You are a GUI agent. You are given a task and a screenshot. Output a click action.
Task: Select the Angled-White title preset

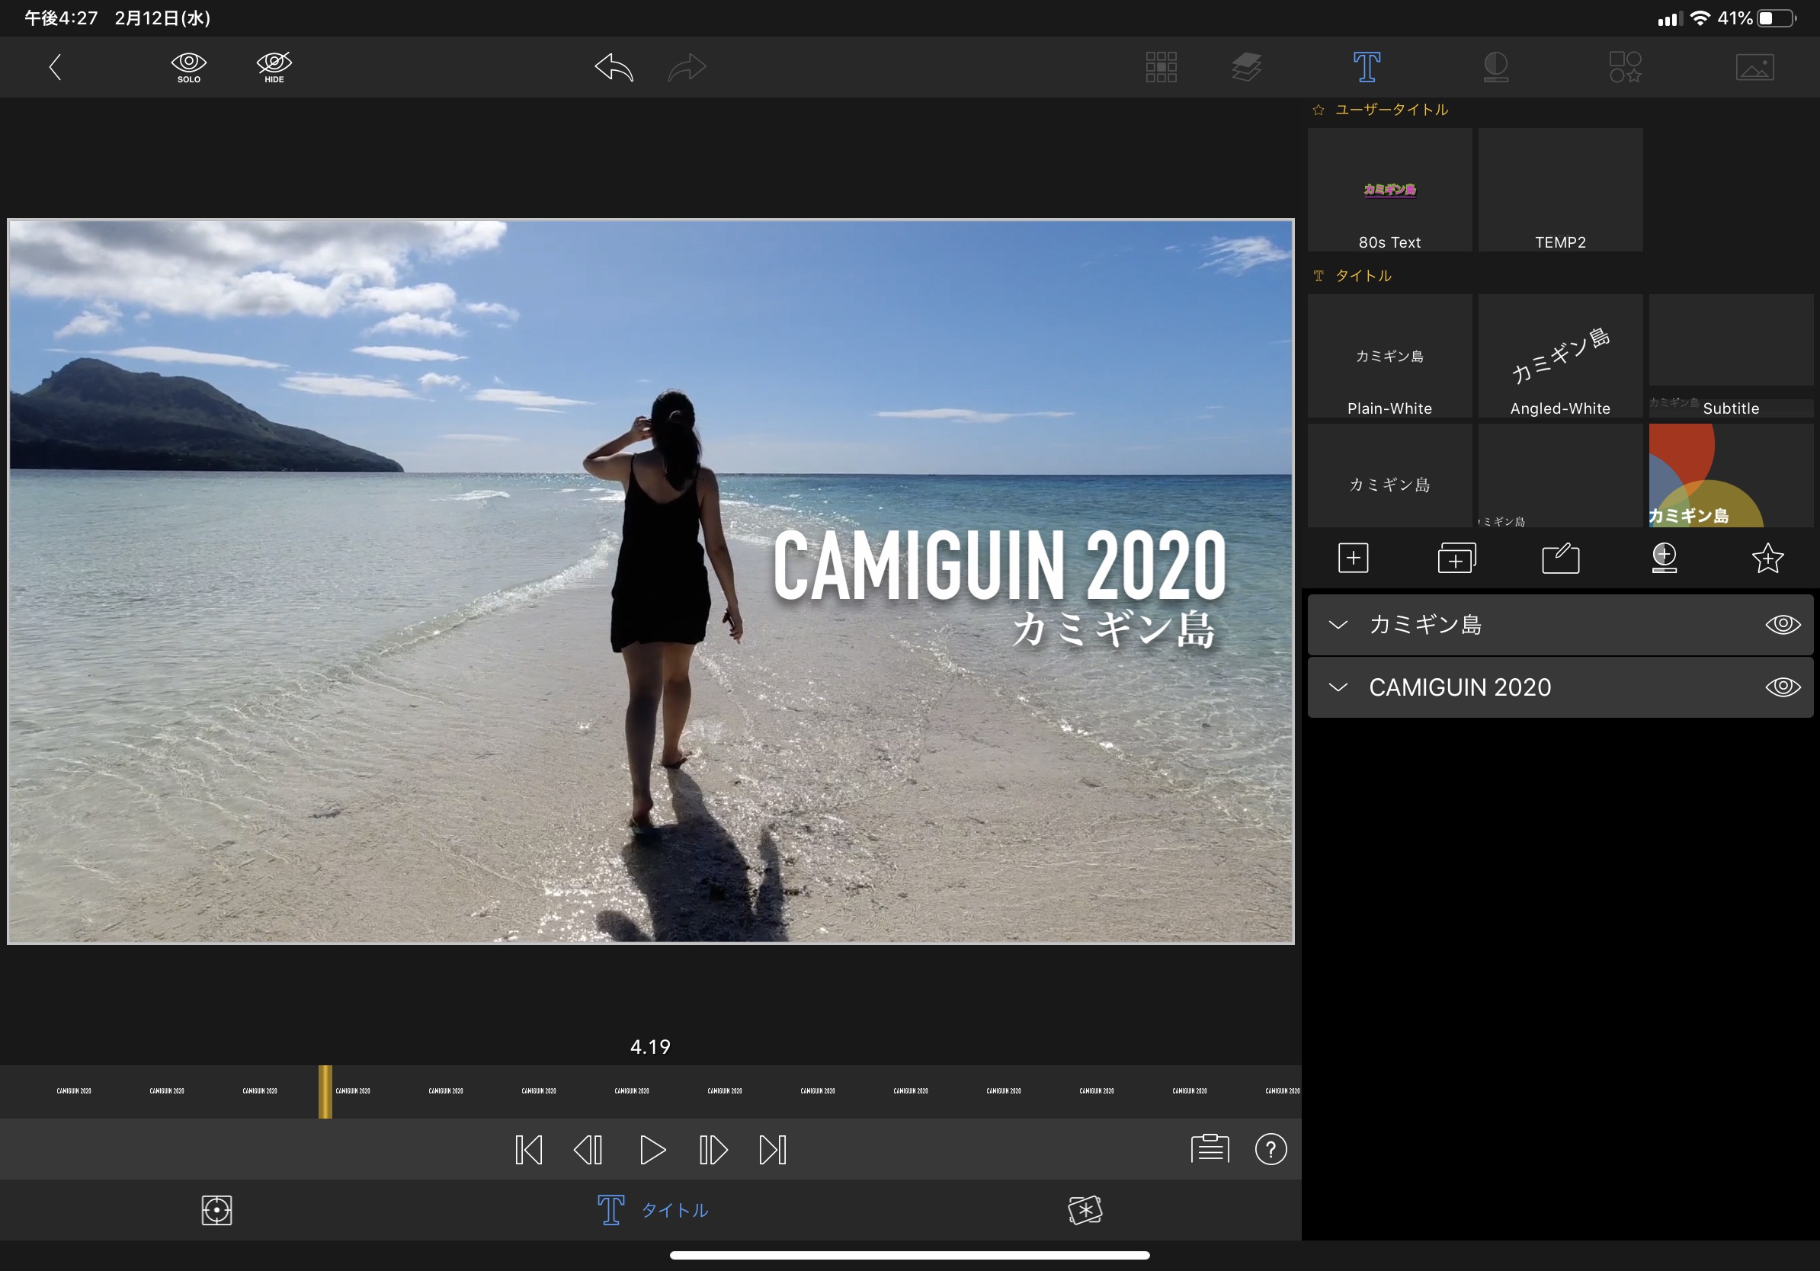[1560, 357]
